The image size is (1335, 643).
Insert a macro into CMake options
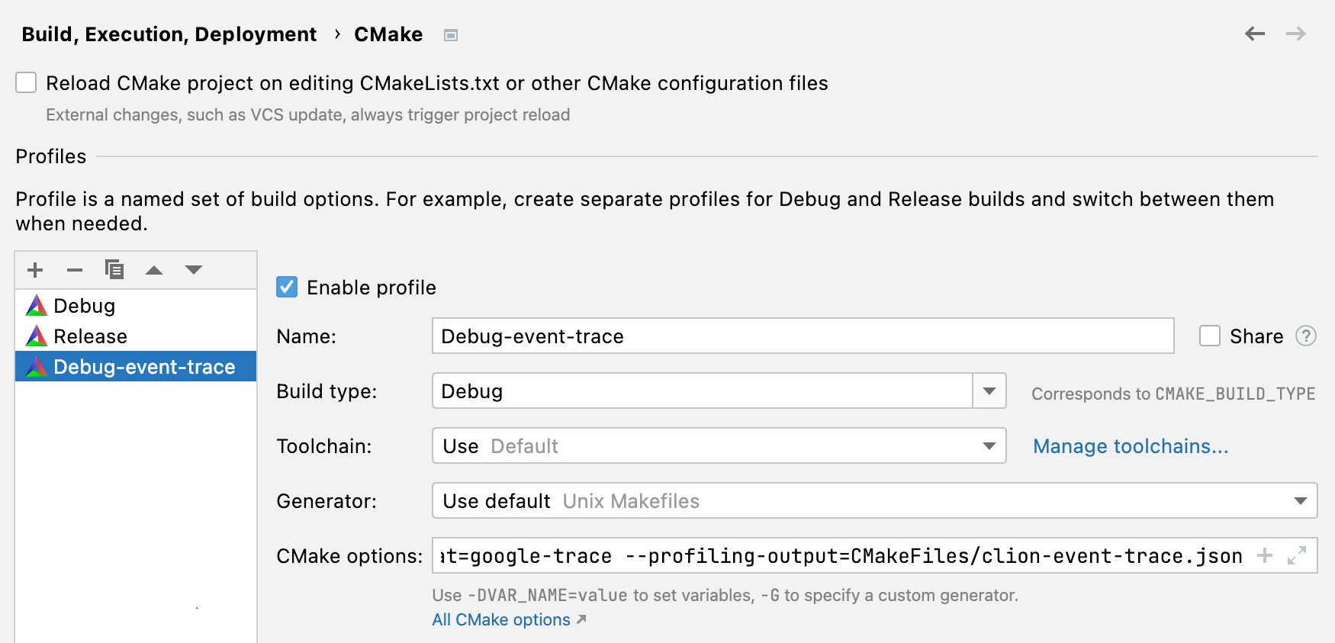(x=1265, y=556)
